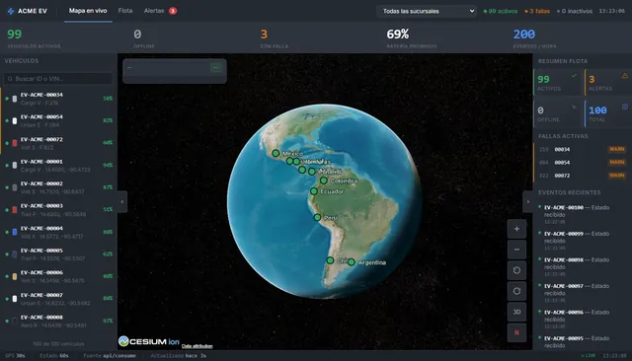The height and width of the screenshot is (361, 632).
Task: Open the EV-ACME-00096 recent event
Action: 583,320
